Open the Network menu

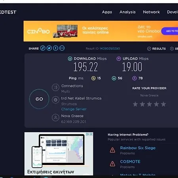pyautogui.click(x=151, y=12)
